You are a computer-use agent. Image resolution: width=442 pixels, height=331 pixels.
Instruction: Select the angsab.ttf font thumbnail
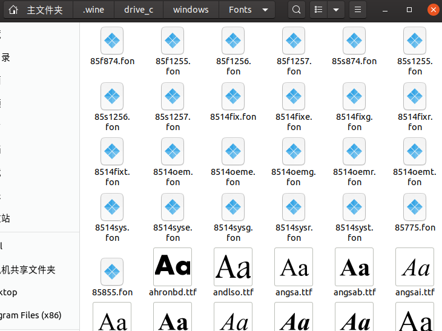354,267
